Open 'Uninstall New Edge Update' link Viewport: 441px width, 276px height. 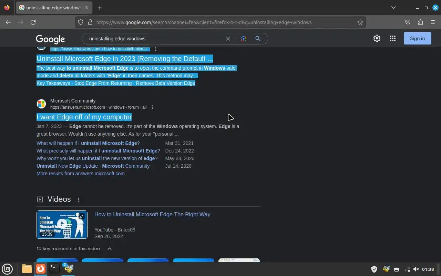click(x=93, y=166)
